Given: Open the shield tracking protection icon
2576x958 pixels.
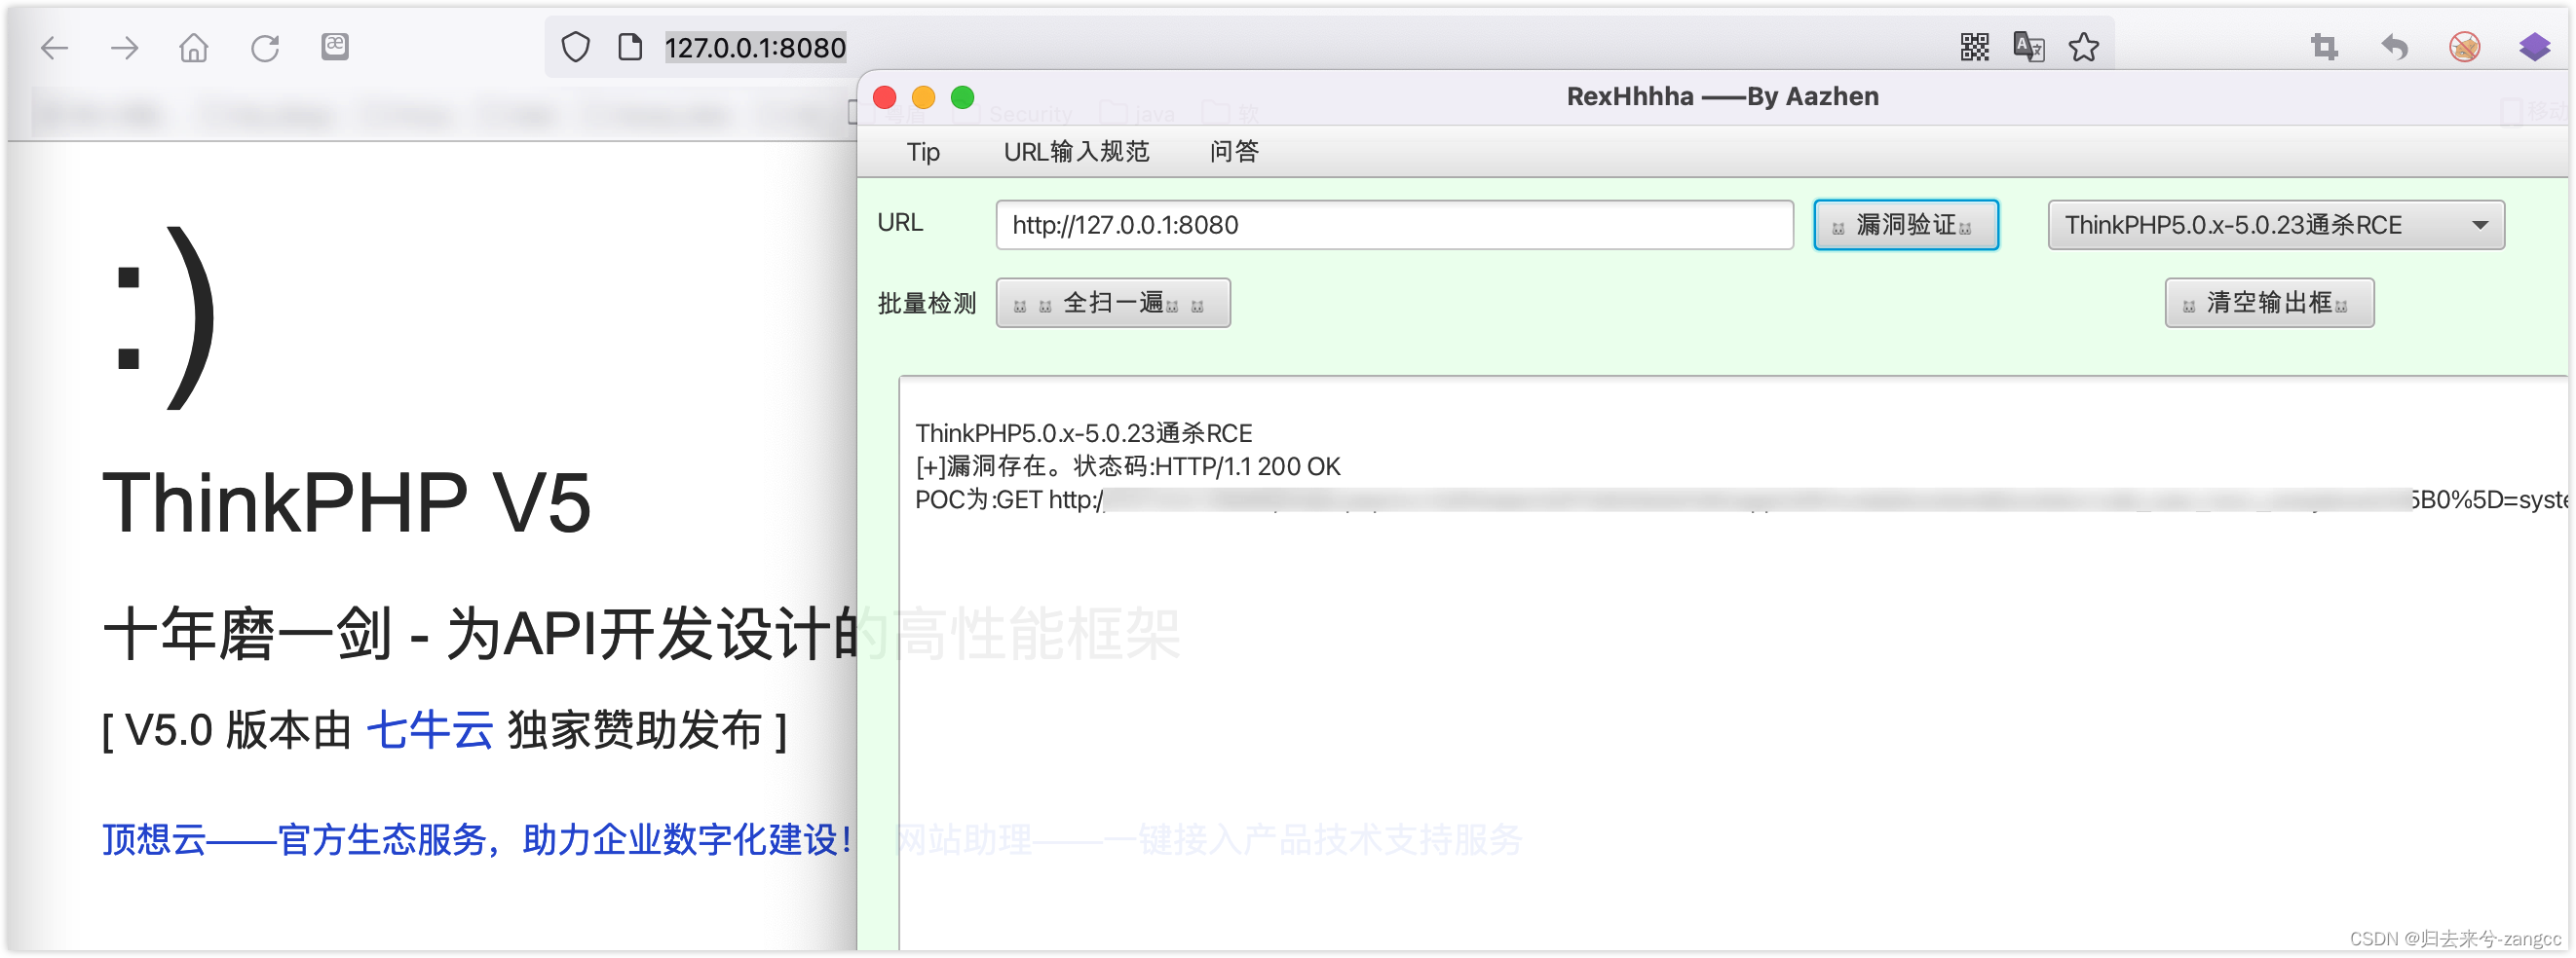Looking at the screenshot, I should click(576, 47).
